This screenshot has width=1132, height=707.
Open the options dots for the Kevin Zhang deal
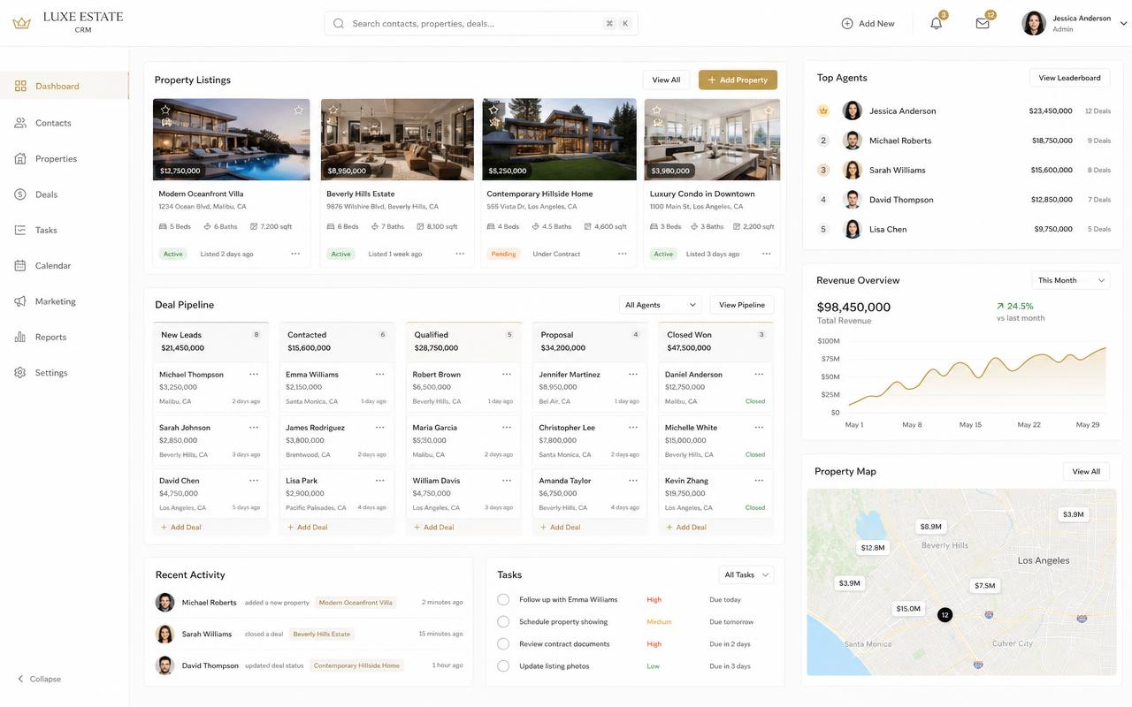[759, 481]
